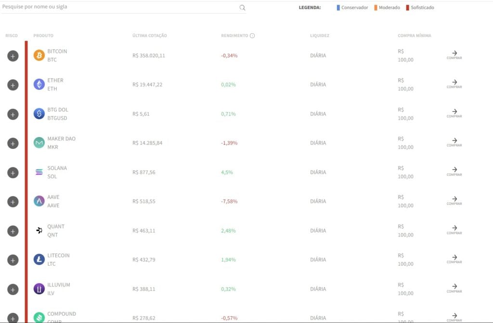Expand the Litecoin row details
This screenshot has height=323, width=493.
13,260
